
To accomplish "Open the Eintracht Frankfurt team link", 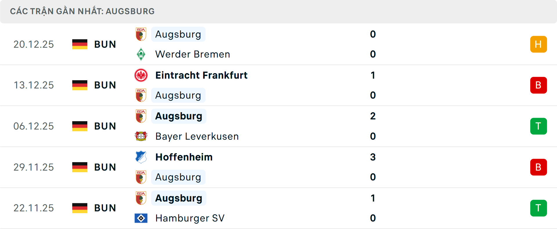I will [x=201, y=75].
